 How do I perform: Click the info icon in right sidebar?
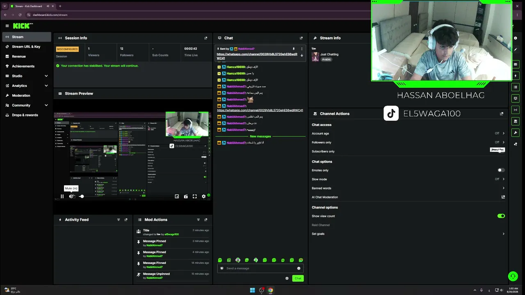click(x=516, y=38)
